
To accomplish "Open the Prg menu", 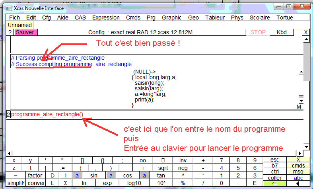I will click(x=151, y=18).
